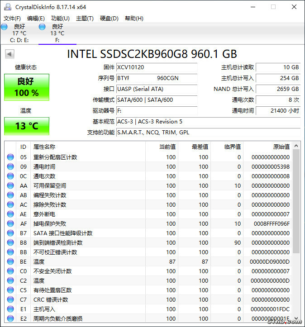The image size is (305, 327).
Task: Click the ACS-3 Revision 5 standard field
Action: pyautogui.click(x=208, y=122)
